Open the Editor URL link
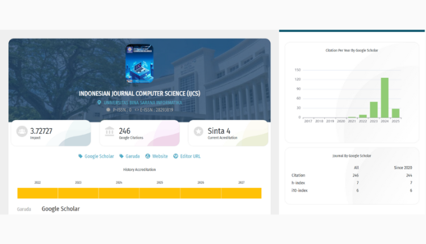 click(x=190, y=157)
